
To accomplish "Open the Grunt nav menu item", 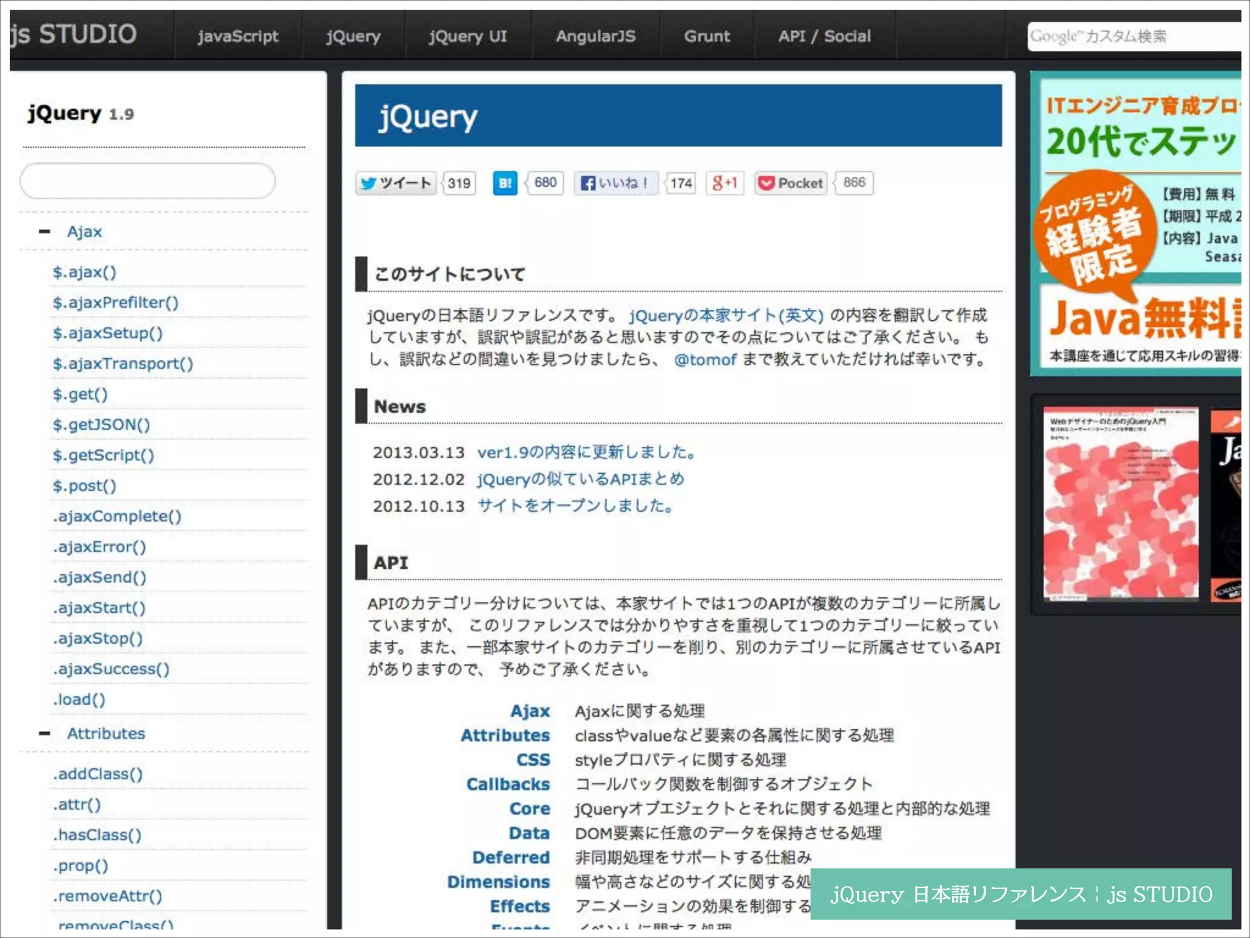I will 707,36.
